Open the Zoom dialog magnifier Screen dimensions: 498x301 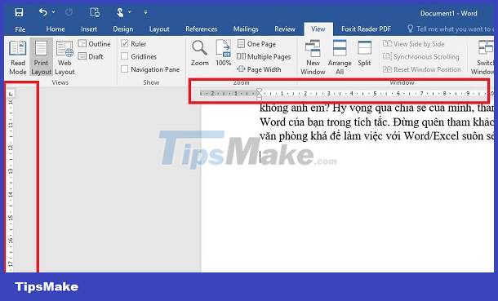pyautogui.click(x=200, y=53)
